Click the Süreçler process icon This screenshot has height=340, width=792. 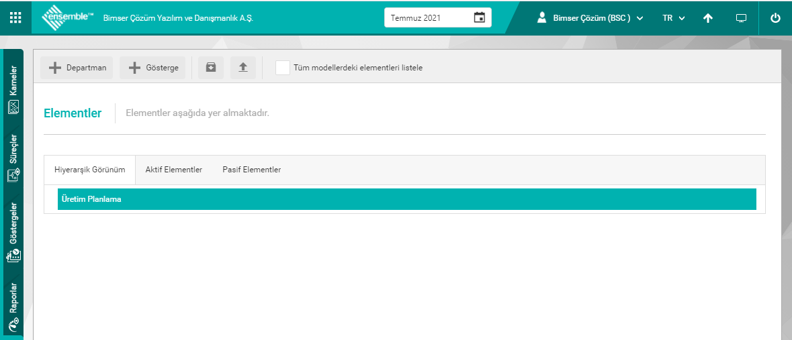[x=13, y=176]
